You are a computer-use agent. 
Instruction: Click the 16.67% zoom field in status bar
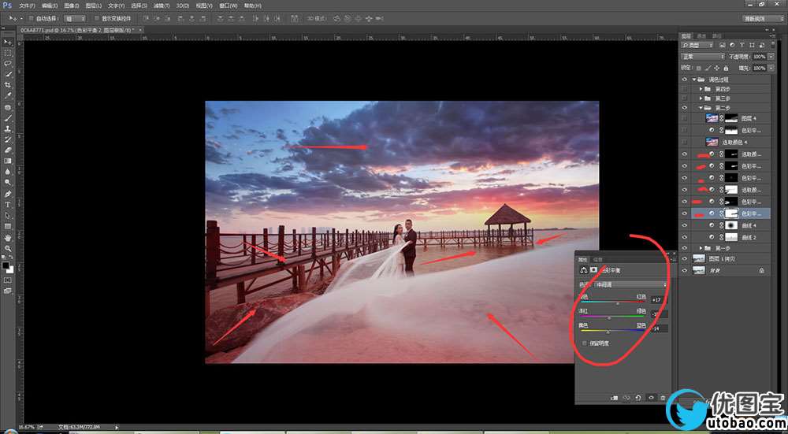25,426
